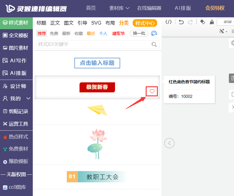Image resolution: width=234 pixels, height=196 pixels.
Task: Open 剪贴记录 in the sidebar
Action: pos(16,111)
